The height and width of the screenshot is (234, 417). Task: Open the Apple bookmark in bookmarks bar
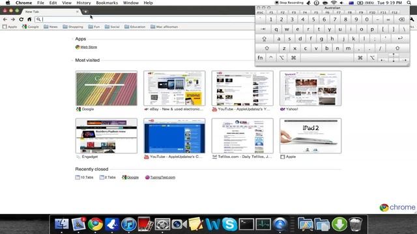10,27
